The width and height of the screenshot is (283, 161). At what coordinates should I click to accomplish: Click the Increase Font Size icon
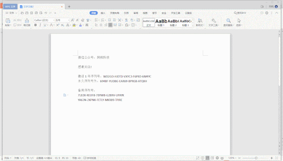tap(73, 20)
